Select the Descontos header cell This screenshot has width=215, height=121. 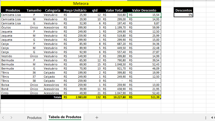tap(183, 11)
